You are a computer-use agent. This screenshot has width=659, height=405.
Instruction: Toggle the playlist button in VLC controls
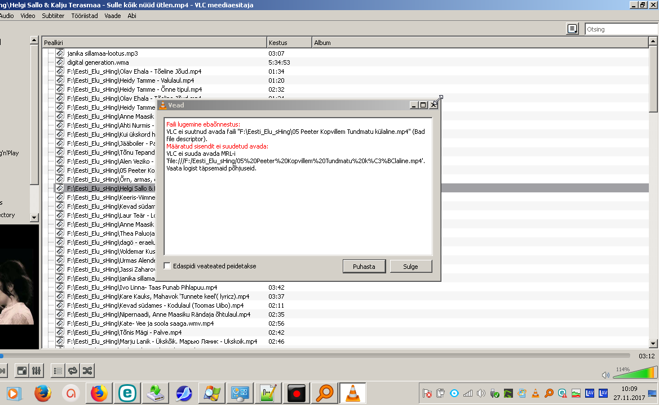pyautogui.click(x=58, y=371)
